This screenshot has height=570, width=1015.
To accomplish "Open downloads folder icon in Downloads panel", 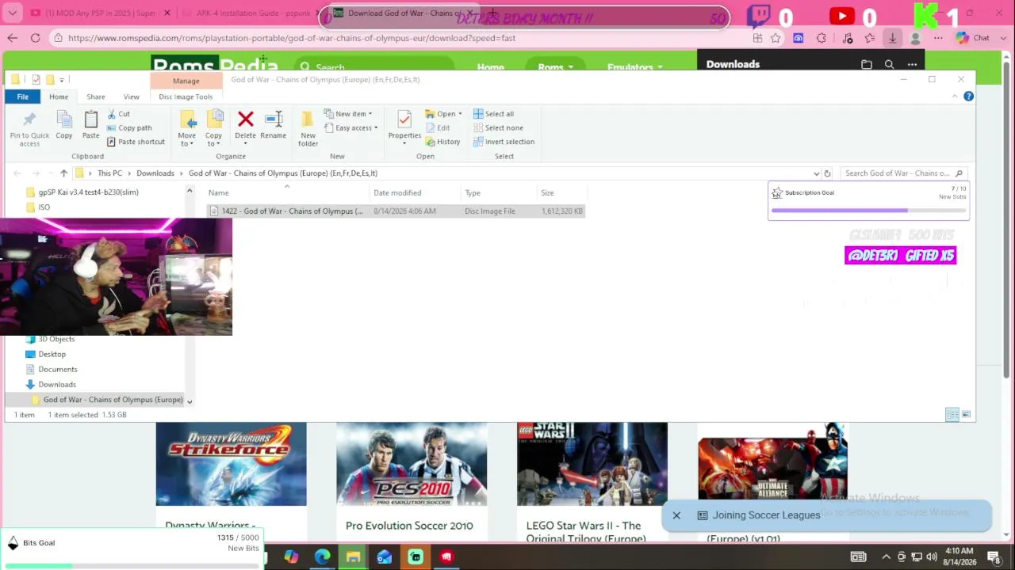I will pyautogui.click(x=867, y=65).
